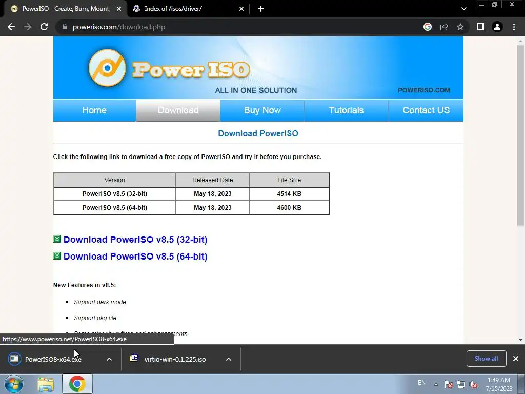Click green arrow icon beside 32-bit download
Viewport: 525px width, 394px height.
click(57, 239)
